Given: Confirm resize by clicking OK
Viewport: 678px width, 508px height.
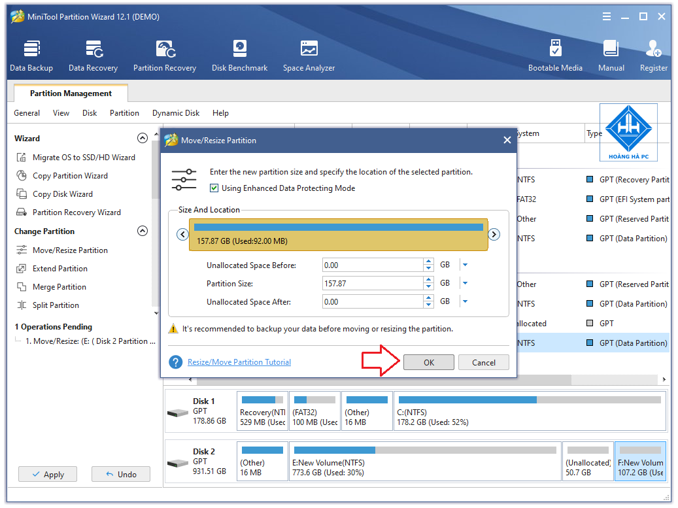Looking at the screenshot, I should point(429,362).
